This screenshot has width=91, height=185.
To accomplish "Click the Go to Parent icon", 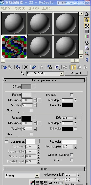I will pos(79,67).
